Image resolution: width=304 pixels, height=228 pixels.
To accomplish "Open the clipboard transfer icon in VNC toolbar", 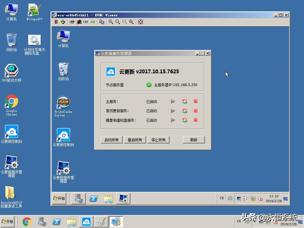I will pyautogui.click(x=102, y=22).
